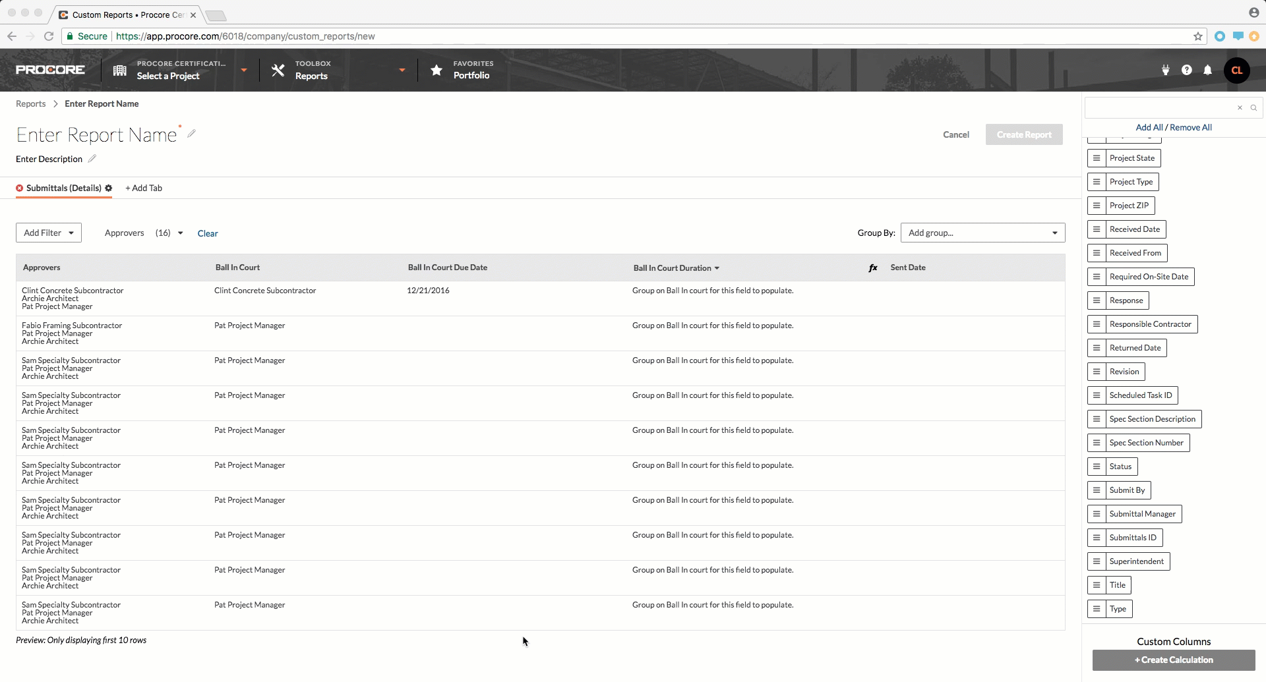Screen dimensions: 1266x682
Task: Clear the column search field with X
Action: pyautogui.click(x=1240, y=107)
